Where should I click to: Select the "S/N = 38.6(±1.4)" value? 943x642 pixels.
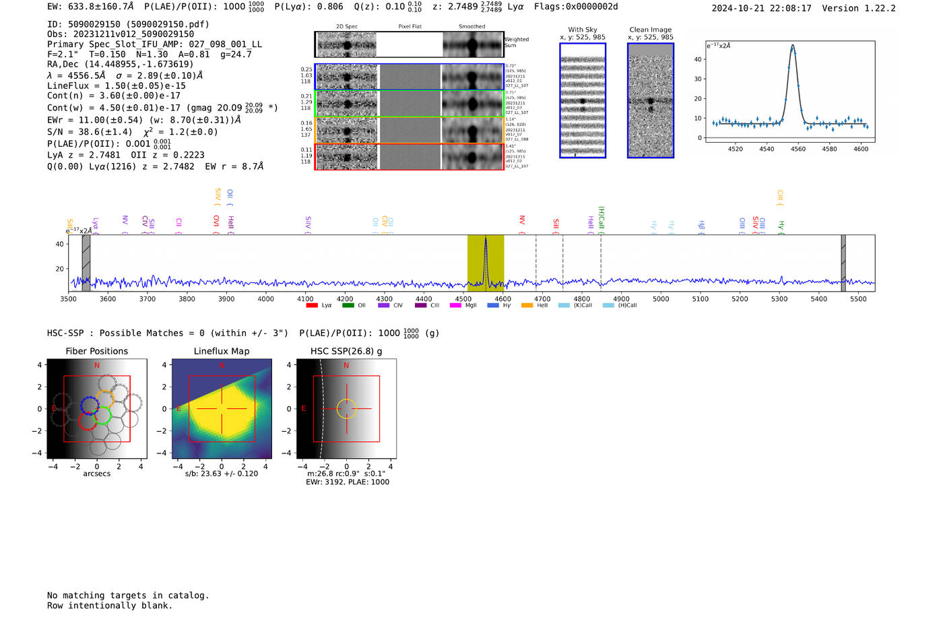90,132
